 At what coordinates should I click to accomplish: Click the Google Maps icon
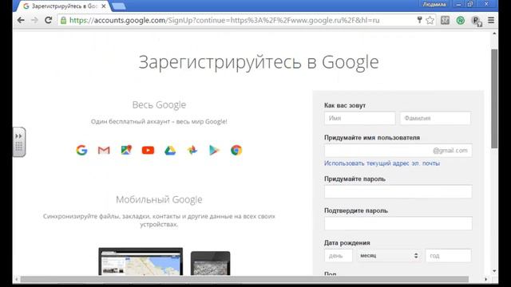click(x=126, y=150)
